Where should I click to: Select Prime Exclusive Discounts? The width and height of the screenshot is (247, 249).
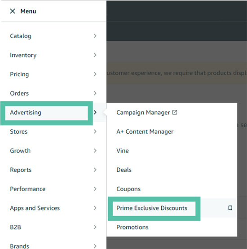coord(152,208)
